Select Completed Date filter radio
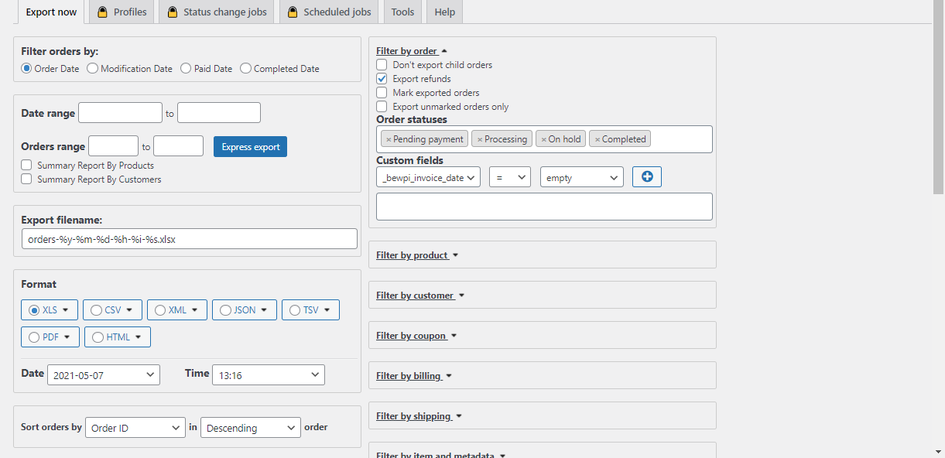This screenshot has height=458, width=945. pos(245,68)
